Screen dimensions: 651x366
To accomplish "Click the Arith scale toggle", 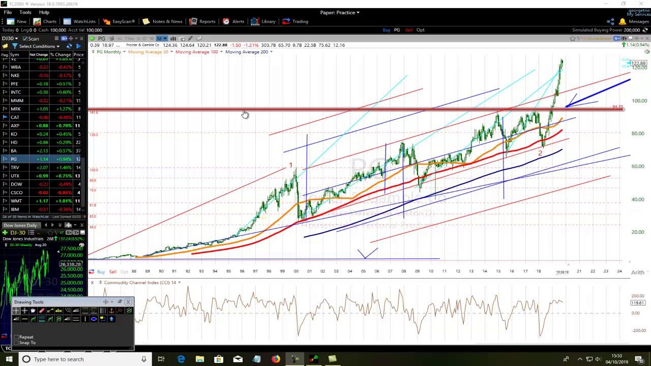I will tap(638, 272).
